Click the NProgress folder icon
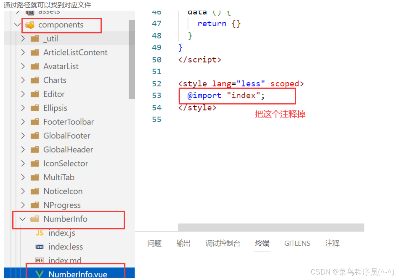395x279 pixels. point(35,205)
